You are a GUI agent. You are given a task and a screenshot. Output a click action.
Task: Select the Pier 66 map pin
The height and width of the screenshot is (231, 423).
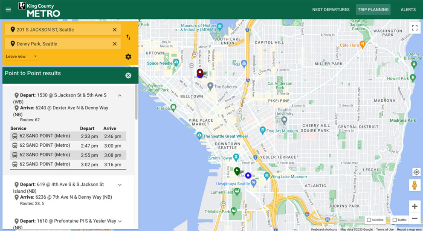(174, 108)
